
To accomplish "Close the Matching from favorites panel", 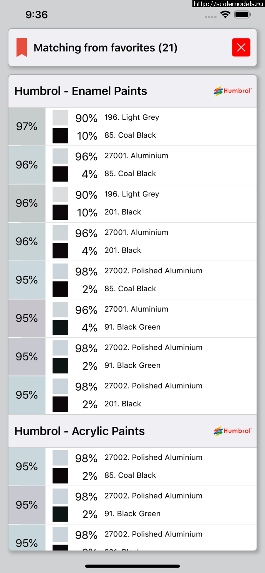I will pos(241,48).
